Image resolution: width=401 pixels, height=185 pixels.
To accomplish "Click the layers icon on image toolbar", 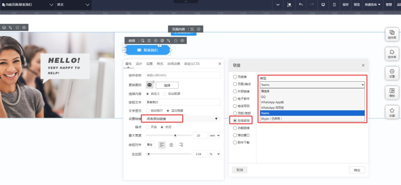I will click(4, 27).
